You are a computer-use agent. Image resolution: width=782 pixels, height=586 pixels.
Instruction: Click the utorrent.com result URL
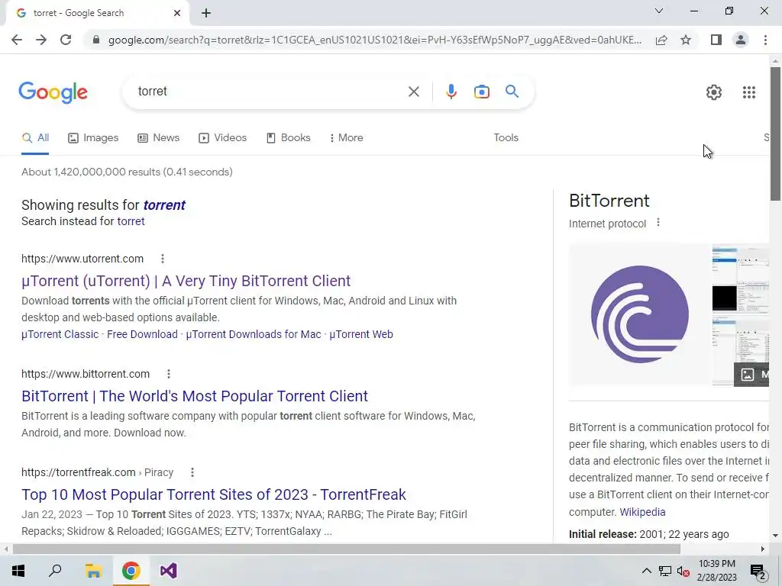pos(82,259)
